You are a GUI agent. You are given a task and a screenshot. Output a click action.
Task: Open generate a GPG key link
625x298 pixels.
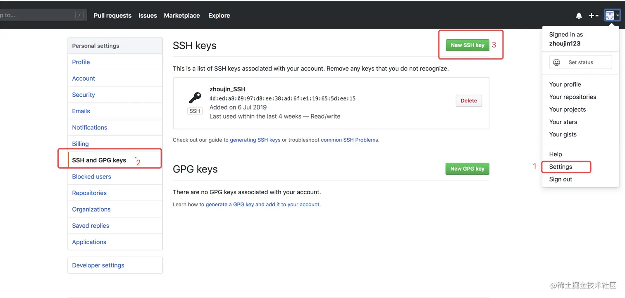point(263,205)
